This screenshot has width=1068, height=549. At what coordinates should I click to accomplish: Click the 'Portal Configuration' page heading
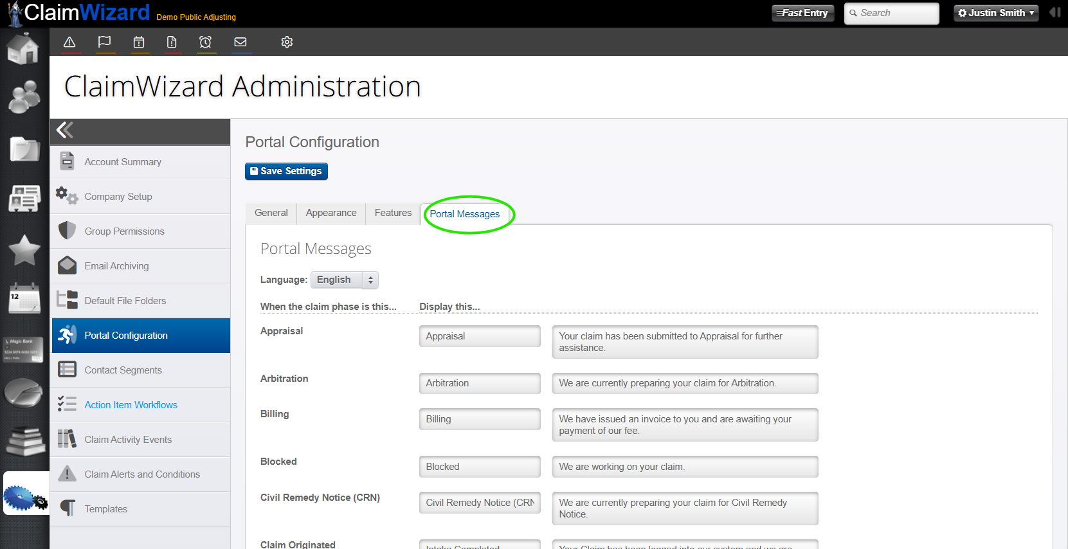312,142
